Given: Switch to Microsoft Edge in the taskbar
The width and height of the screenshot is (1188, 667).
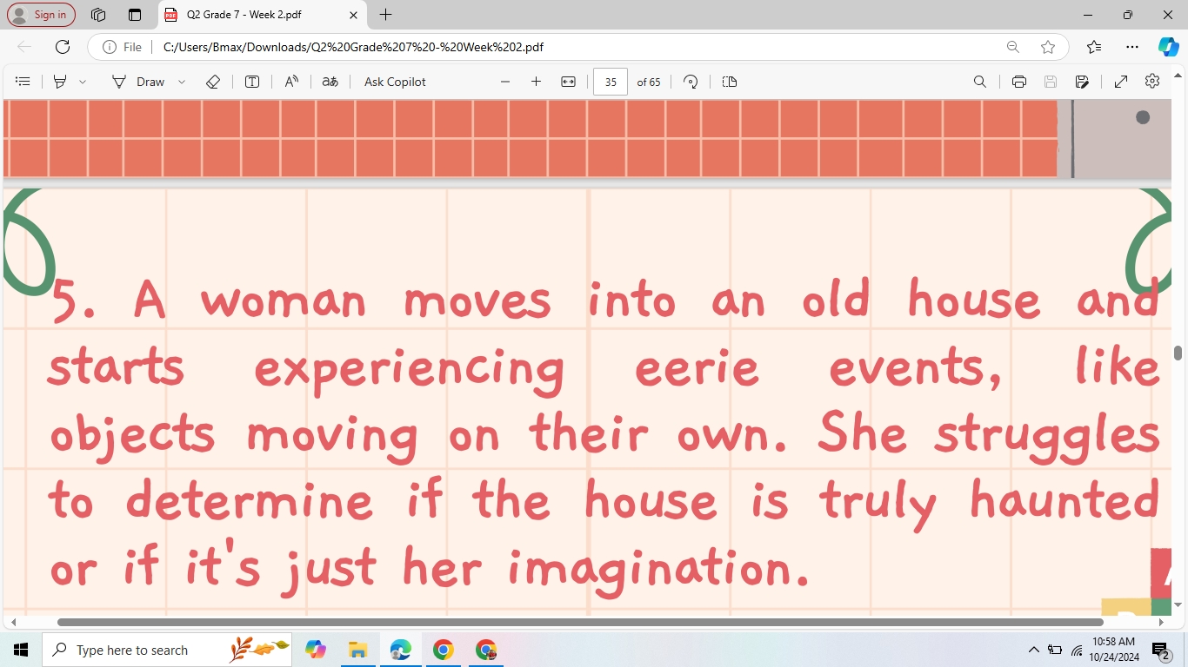Looking at the screenshot, I should (x=400, y=650).
